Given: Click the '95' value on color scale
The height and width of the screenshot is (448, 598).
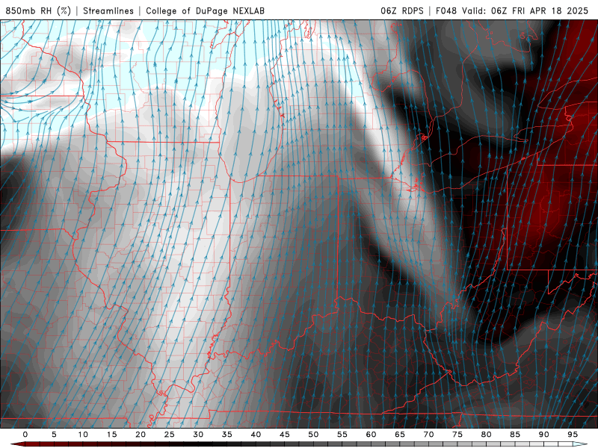Looking at the screenshot, I should tap(573, 435).
